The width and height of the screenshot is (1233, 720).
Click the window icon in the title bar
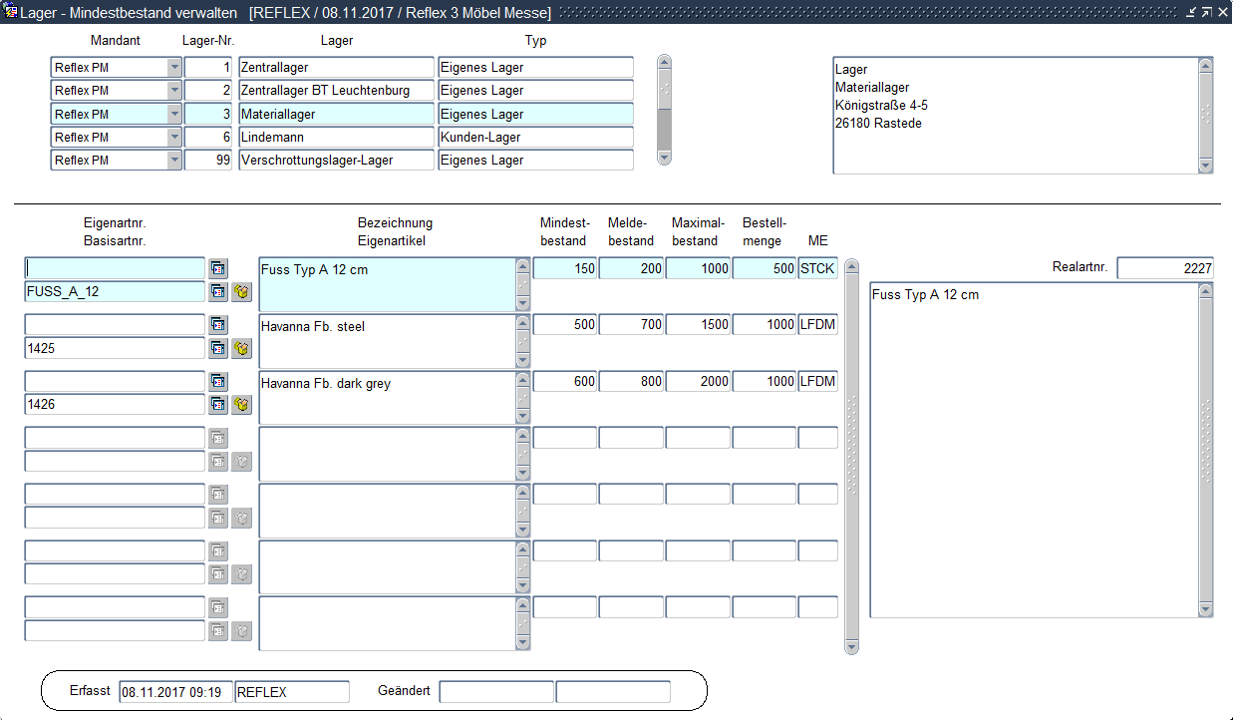pyautogui.click(x=11, y=12)
